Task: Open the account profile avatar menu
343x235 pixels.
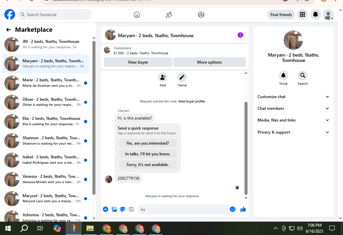Action: [328, 15]
